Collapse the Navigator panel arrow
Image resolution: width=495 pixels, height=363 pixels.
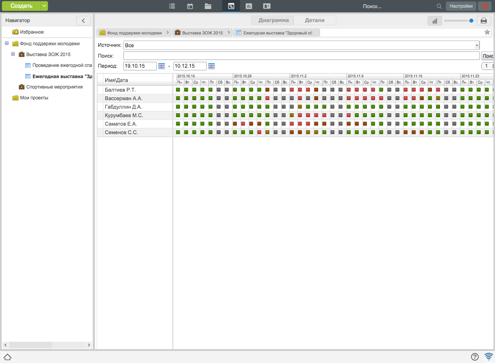coord(83,20)
